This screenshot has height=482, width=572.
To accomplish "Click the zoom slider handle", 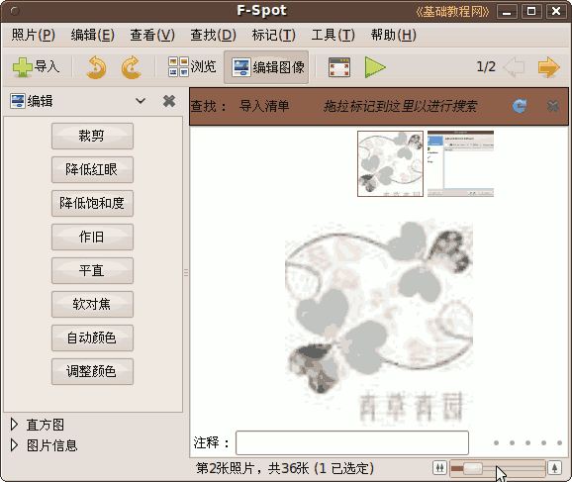I will [473, 468].
